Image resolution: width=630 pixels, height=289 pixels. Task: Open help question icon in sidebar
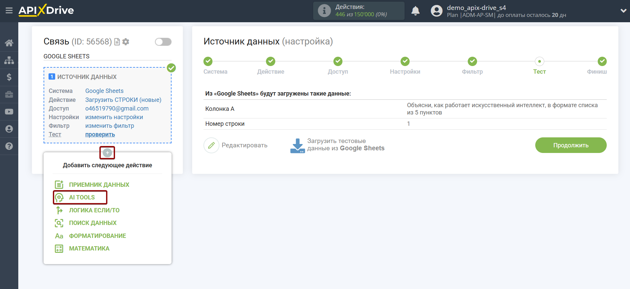tap(9, 146)
